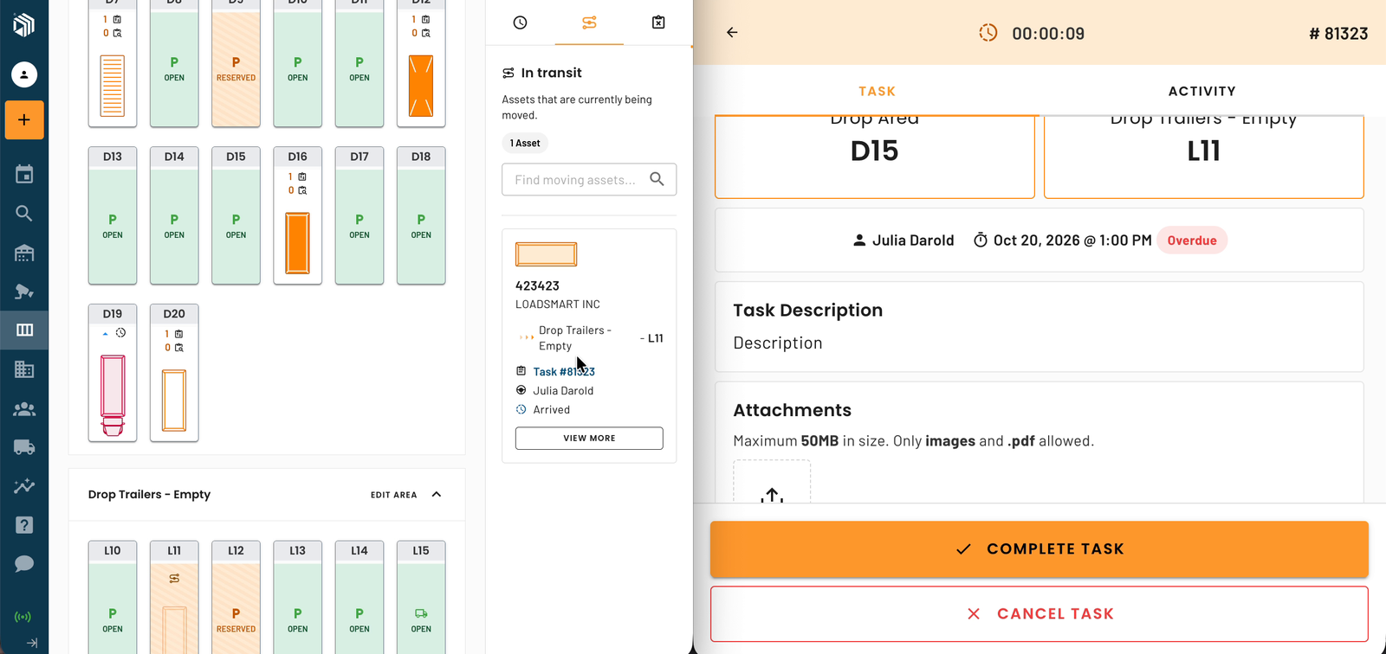Image resolution: width=1386 pixels, height=654 pixels.
Task: Click the search magnifier in Find moving assets
Action: (657, 179)
